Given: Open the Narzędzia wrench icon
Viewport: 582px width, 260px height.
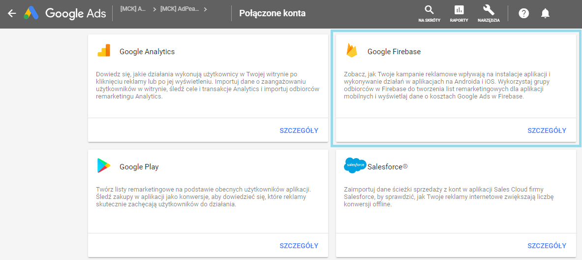Looking at the screenshot, I should tap(489, 14).
